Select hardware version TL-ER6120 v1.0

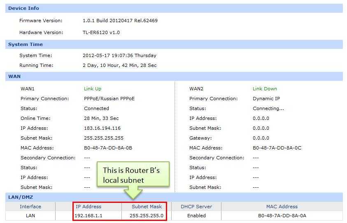point(101,32)
